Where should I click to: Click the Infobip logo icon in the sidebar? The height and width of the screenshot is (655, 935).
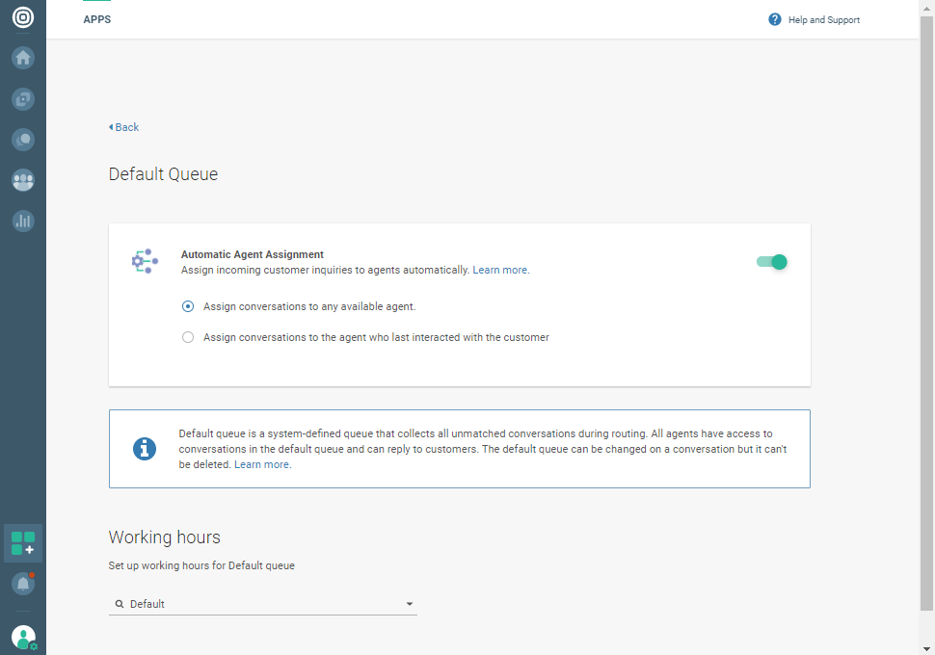(x=22, y=17)
